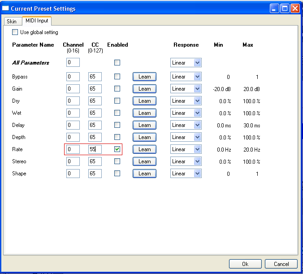Click the Shape CC input field
This screenshot has width=303, height=274.
pyautogui.click(x=95, y=173)
